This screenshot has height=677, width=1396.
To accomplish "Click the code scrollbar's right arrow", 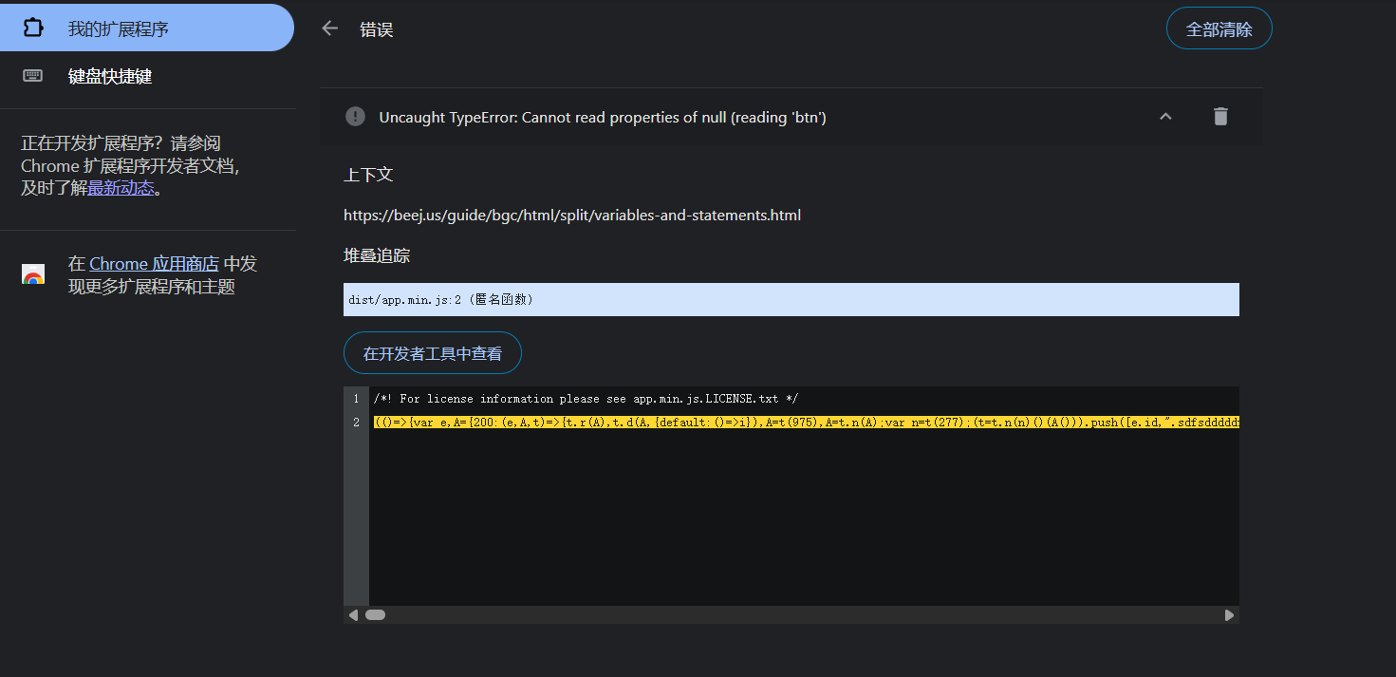I will tap(1229, 615).
